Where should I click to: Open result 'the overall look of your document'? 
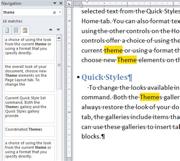(x=29, y=77)
